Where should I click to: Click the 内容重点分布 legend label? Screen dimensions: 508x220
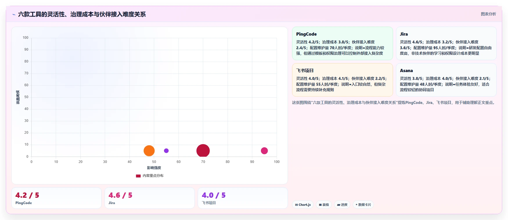(x=153, y=176)
